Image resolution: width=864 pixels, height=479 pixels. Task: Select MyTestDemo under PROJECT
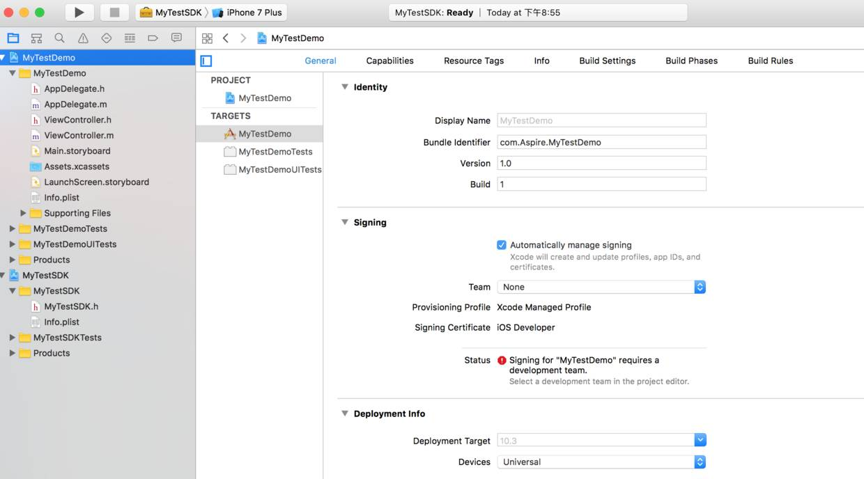[259, 98]
